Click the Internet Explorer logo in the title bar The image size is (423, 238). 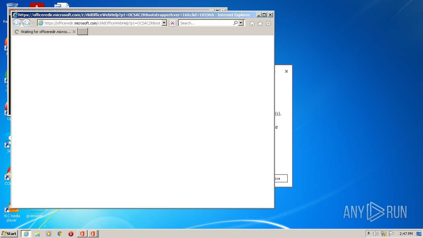[x=15, y=15]
